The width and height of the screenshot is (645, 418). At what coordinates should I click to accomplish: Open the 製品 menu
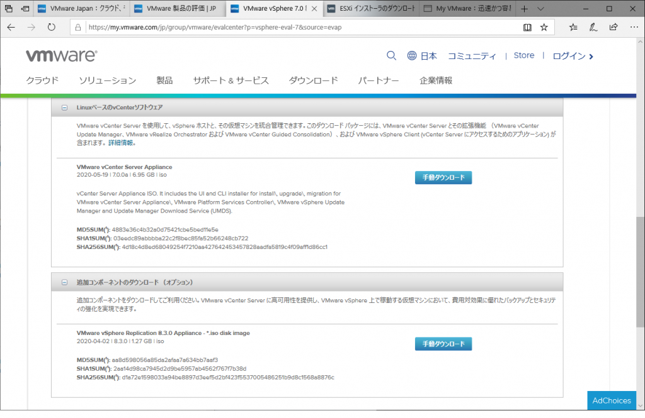(x=164, y=80)
